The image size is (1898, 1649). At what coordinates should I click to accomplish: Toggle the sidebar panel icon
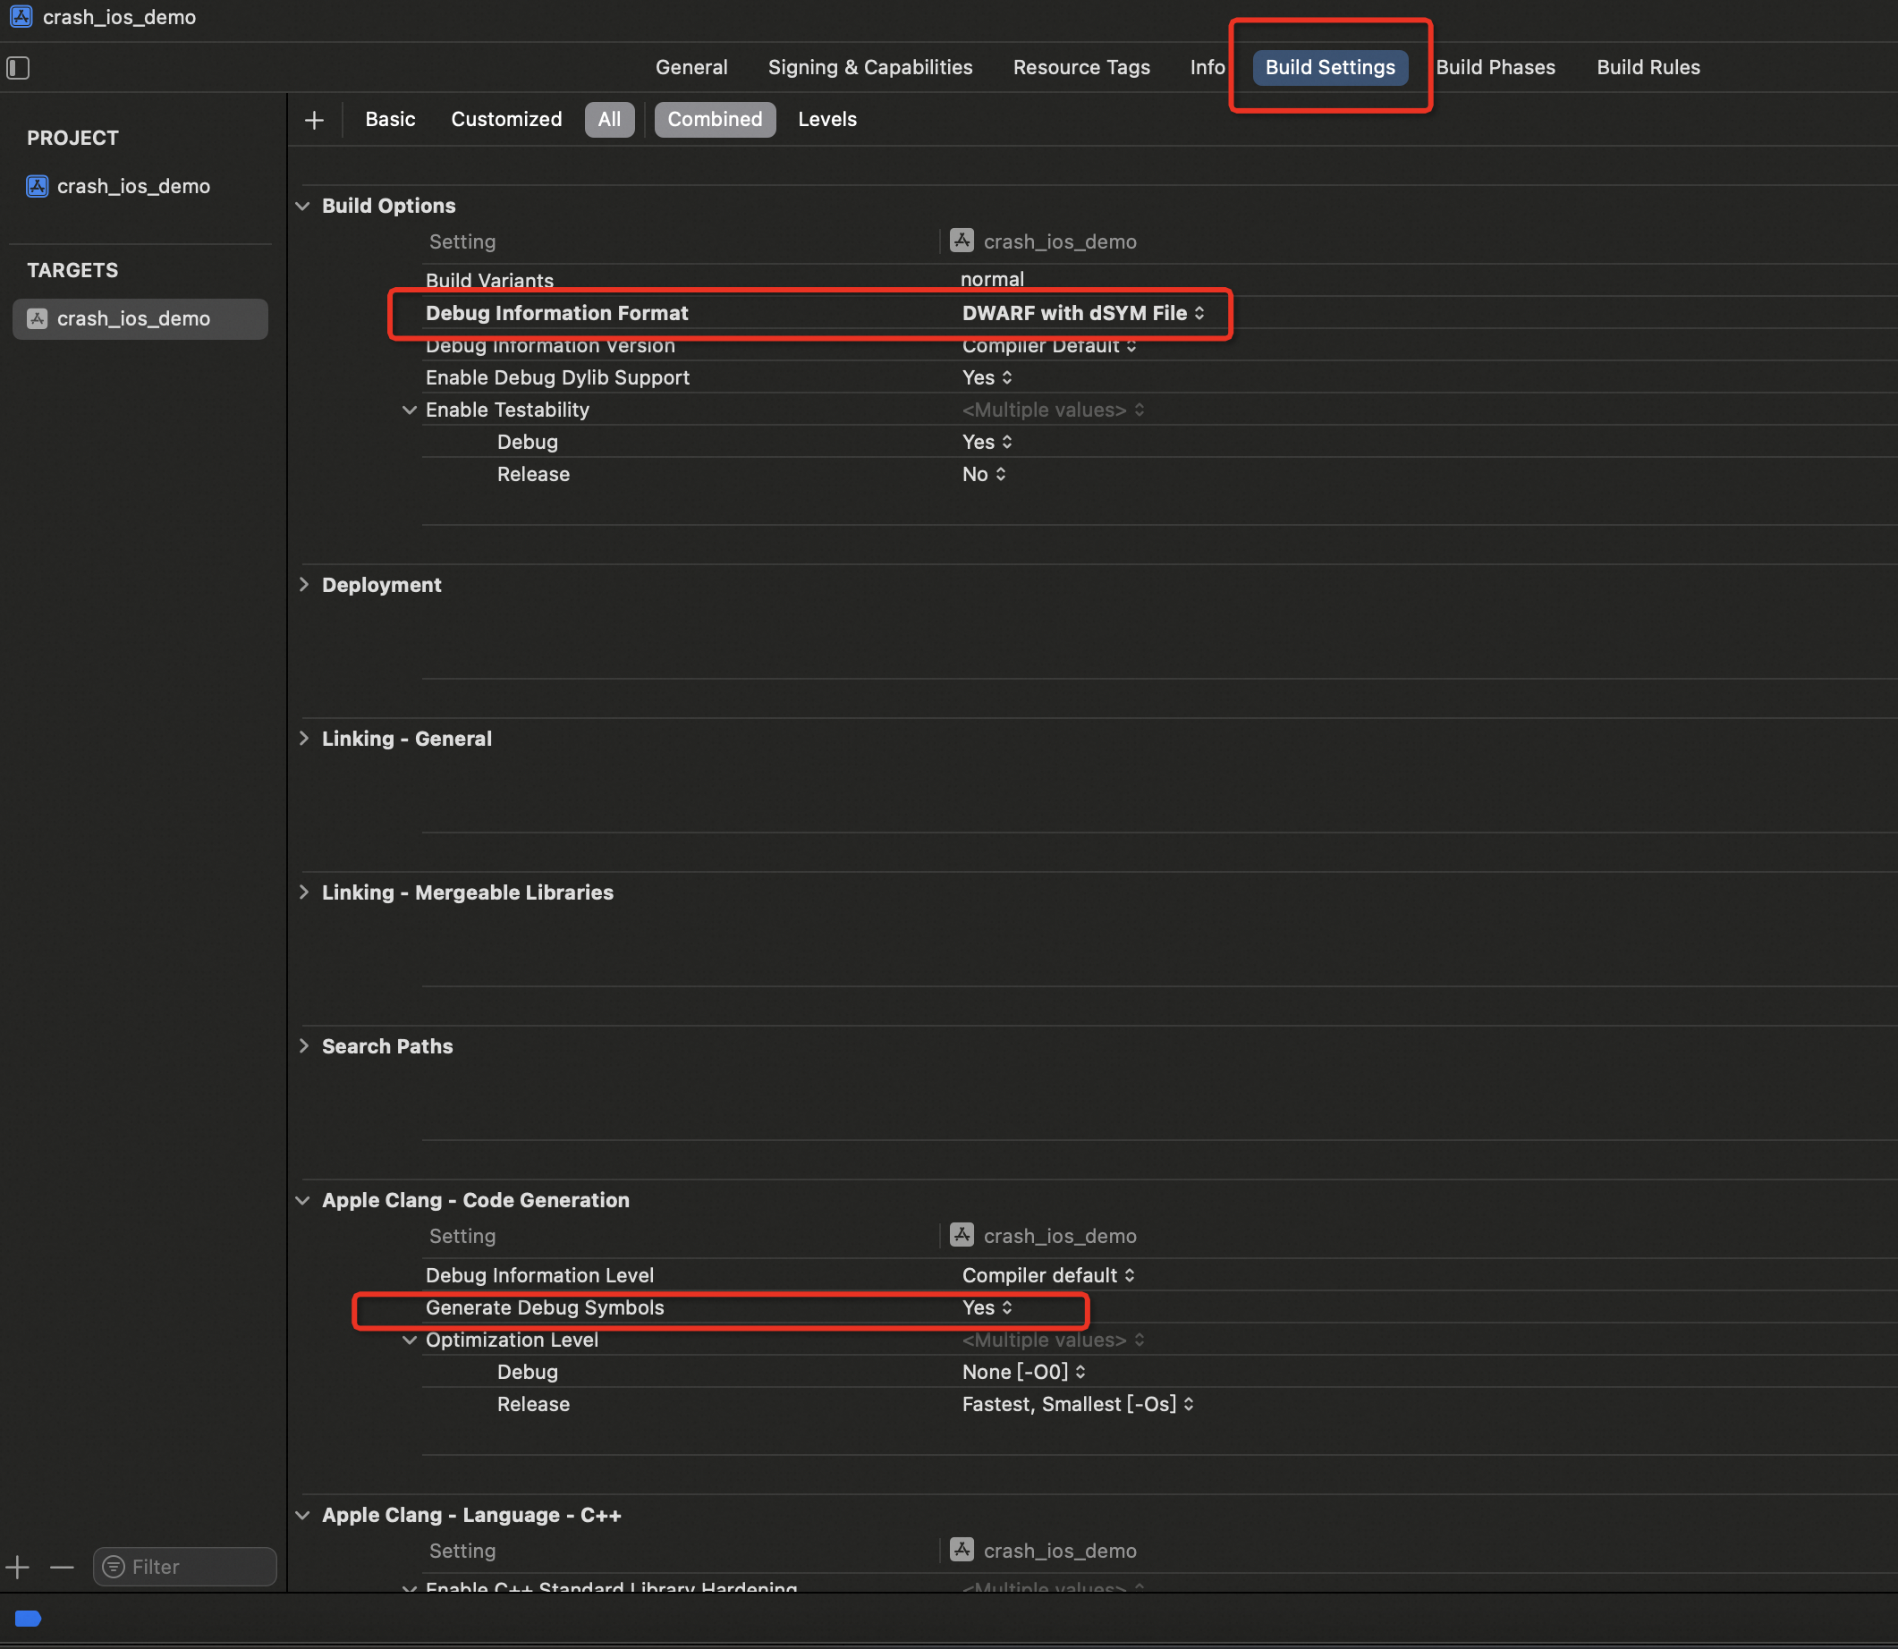pos(19,67)
